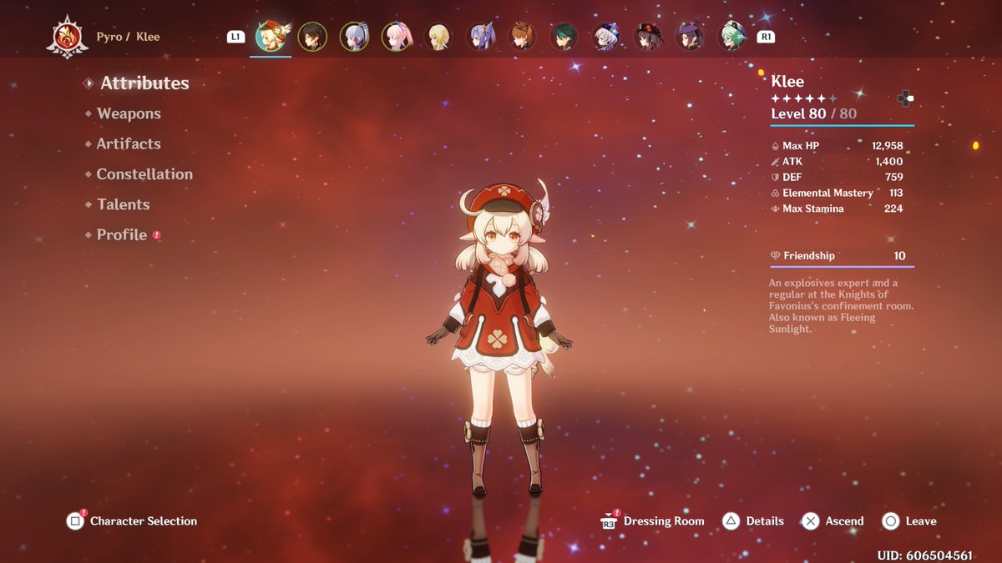The height and width of the screenshot is (563, 1002).
Task: Open the Weapons menu
Action: (129, 113)
